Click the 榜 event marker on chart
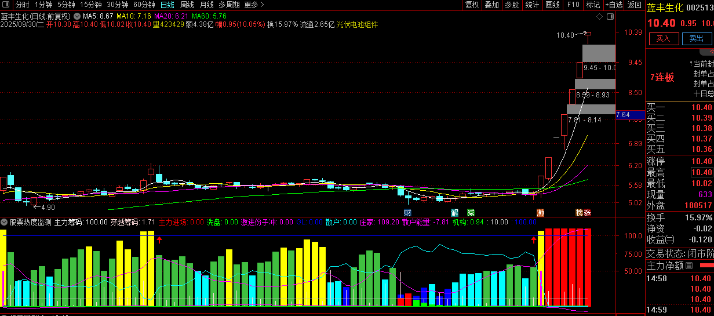This screenshot has width=714, height=316. point(579,213)
